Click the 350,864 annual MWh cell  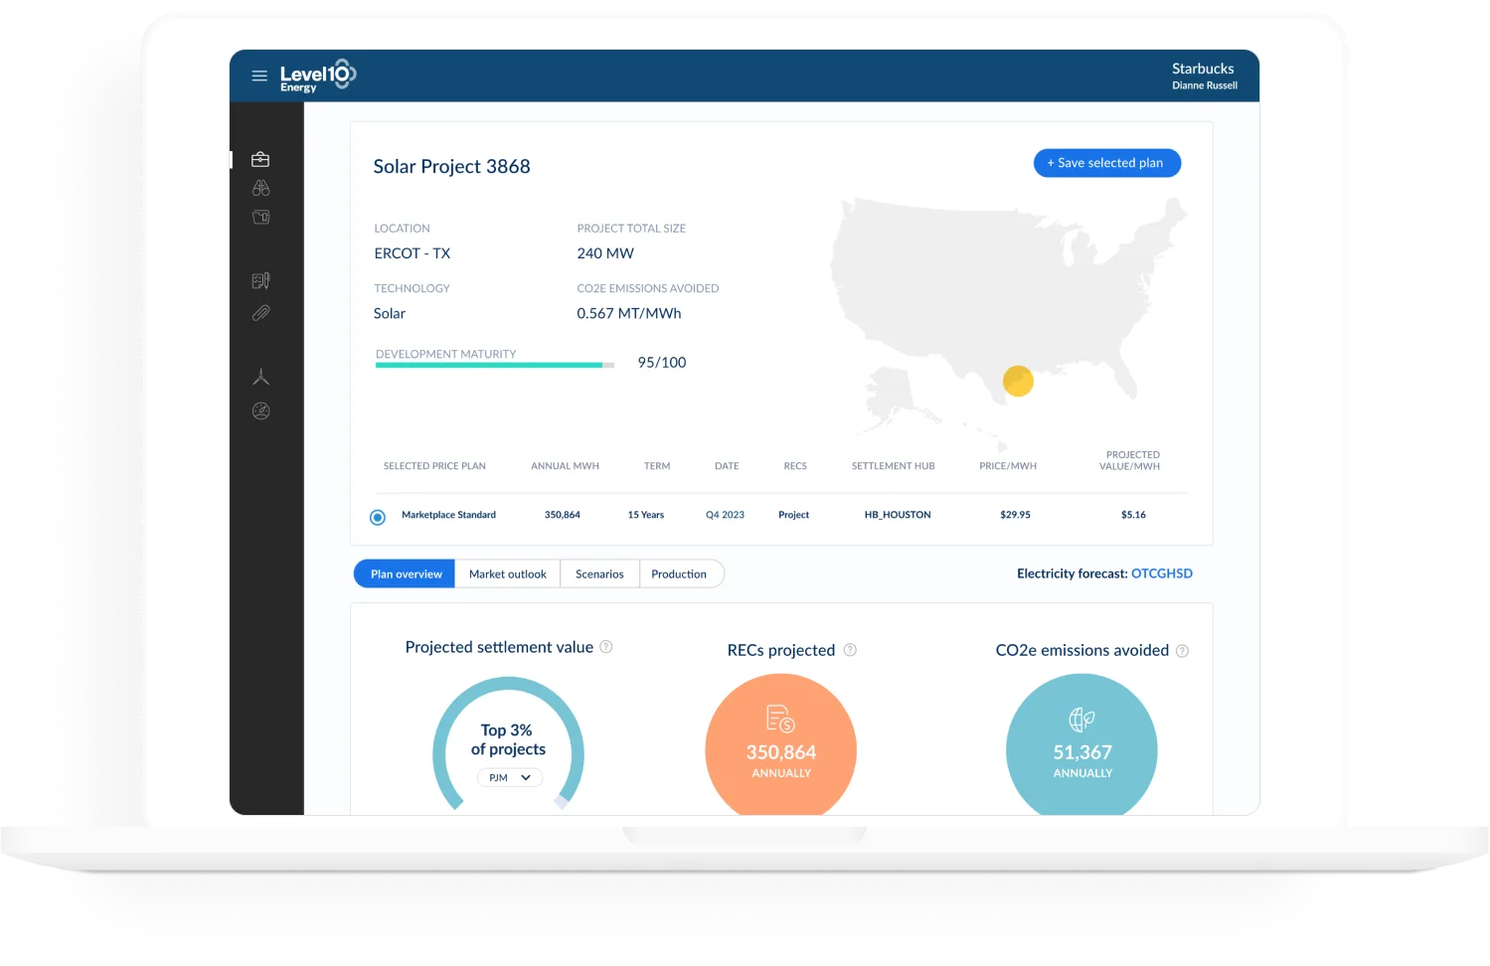(563, 515)
